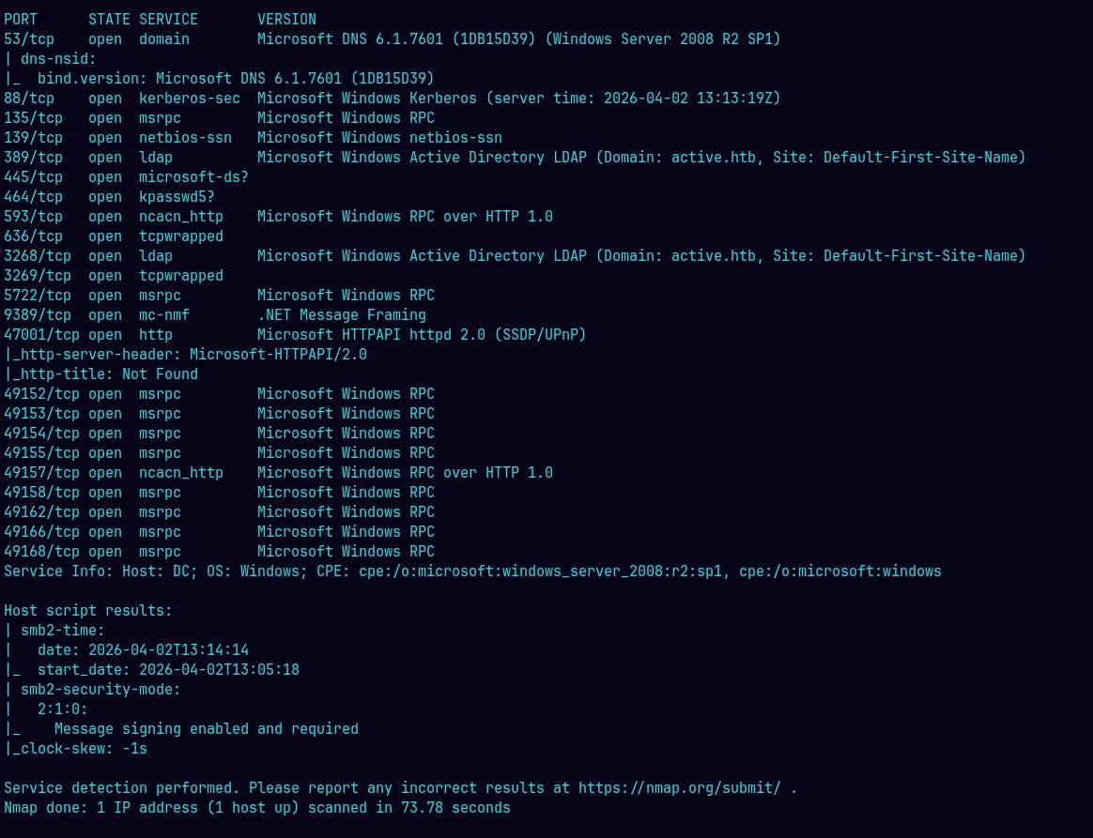The width and height of the screenshot is (1093, 838).
Task: Click the 636/tcp tcpwrapped entry
Action: (113, 236)
